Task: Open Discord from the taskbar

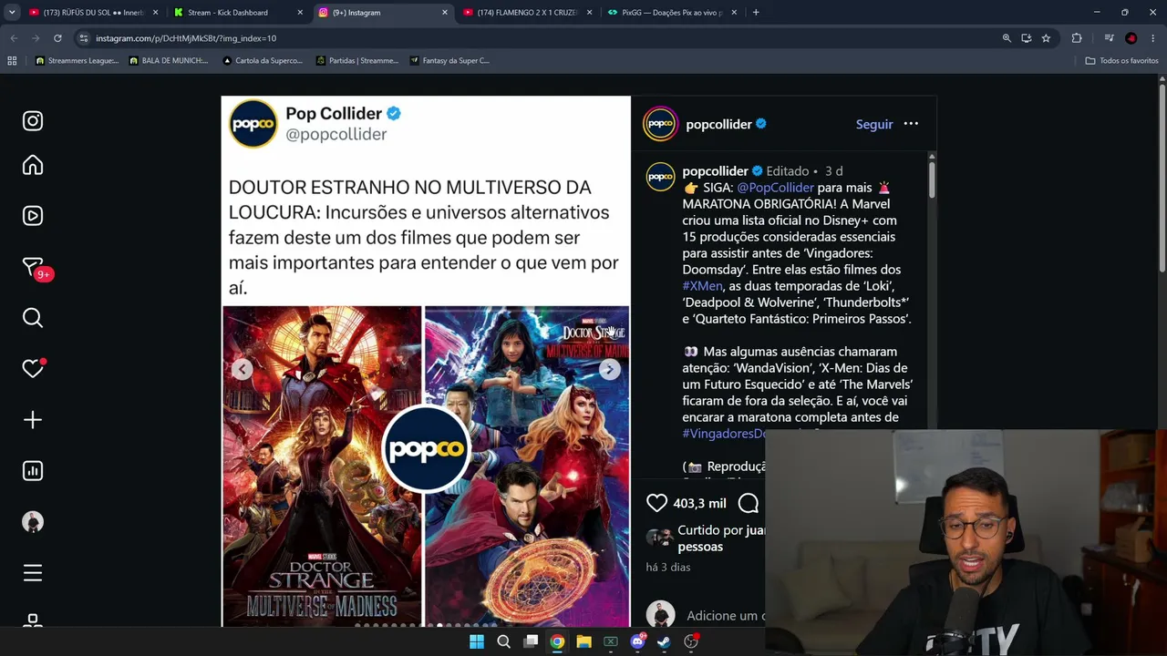Action: [x=638, y=641]
